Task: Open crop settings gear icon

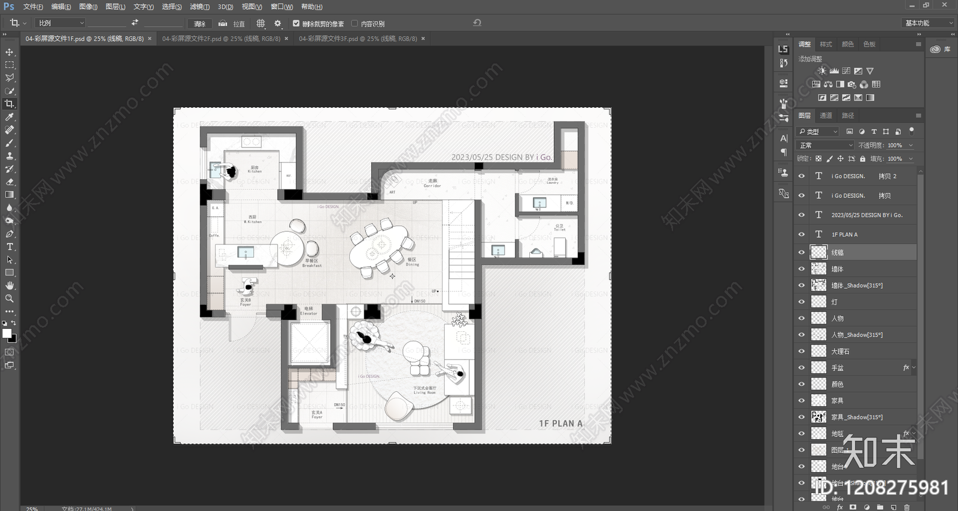Action: pyautogui.click(x=277, y=23)
